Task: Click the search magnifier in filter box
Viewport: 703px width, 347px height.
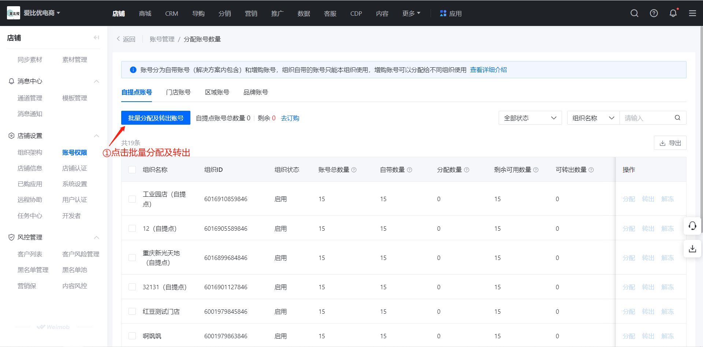Action: pyautogui.click(x=677, y=118)
